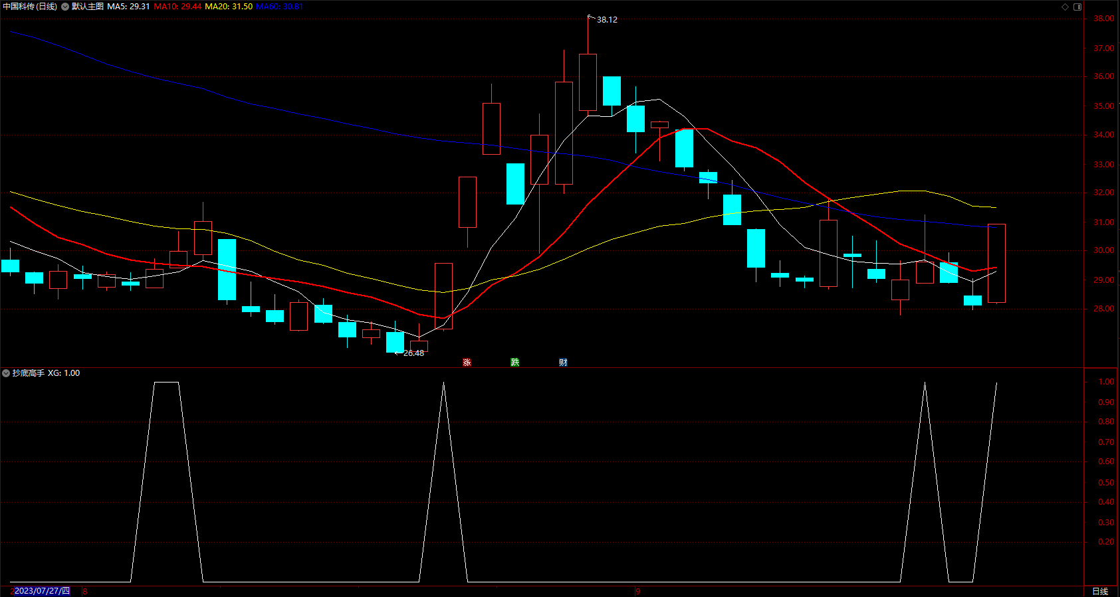This screenshot has height=597, width=1120.
Task: Select the MA20: 31.50 indicator value
Action: 229,7
